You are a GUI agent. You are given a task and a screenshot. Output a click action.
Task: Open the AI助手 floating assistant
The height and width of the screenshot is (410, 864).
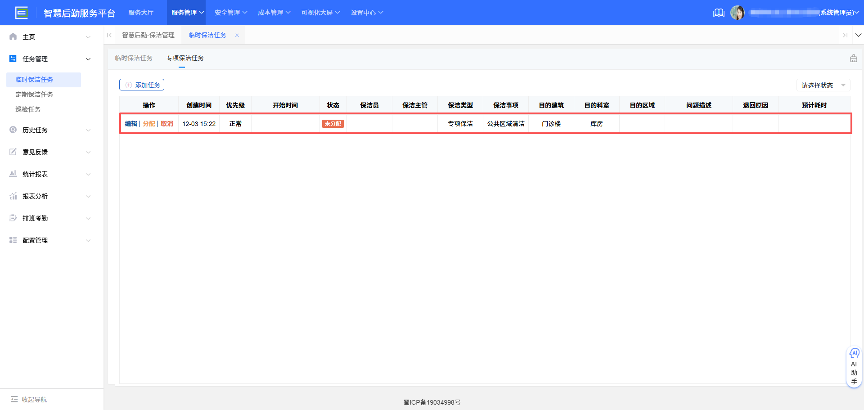854,367
